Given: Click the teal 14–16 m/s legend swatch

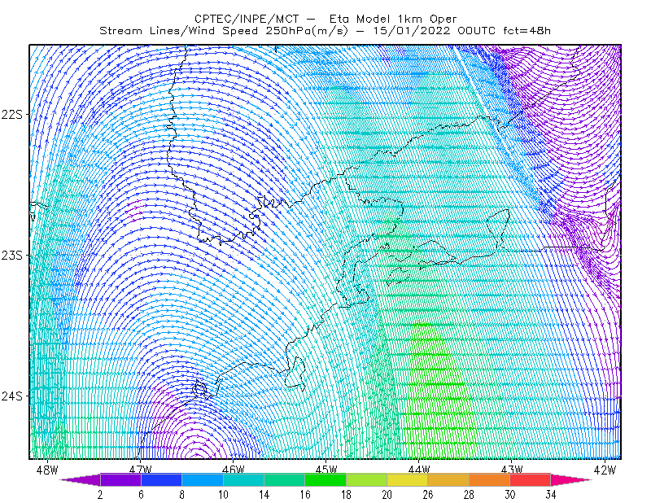Looking at the screenshot, I should [x=284, y=479].
